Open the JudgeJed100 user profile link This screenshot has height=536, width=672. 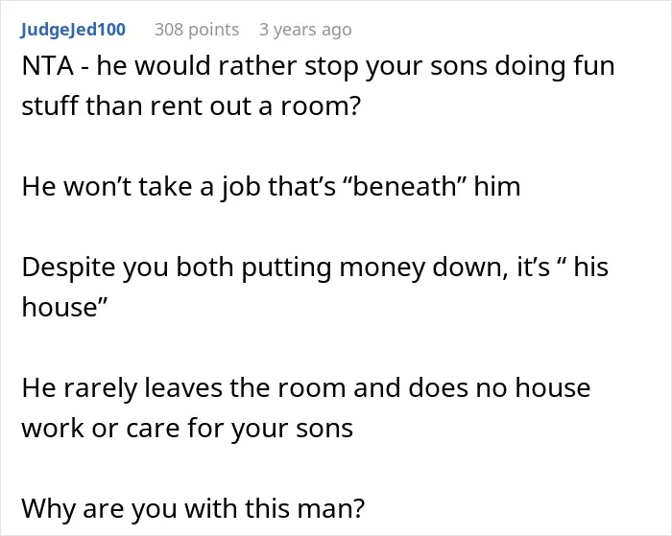pyautogui.click(x=73, y=30)
